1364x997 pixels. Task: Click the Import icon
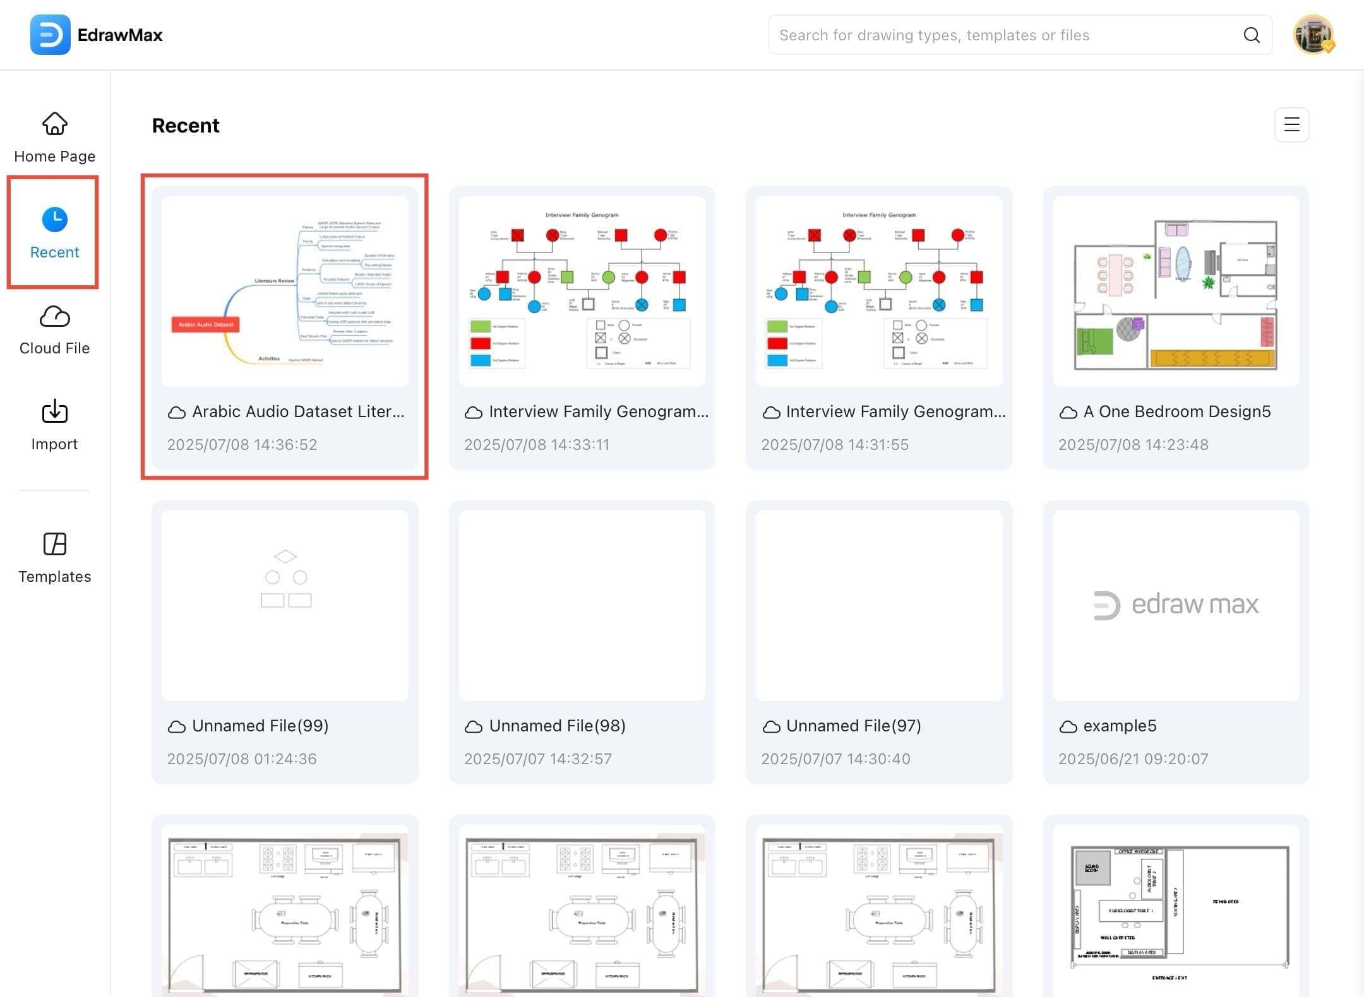(x=54, y=412)
